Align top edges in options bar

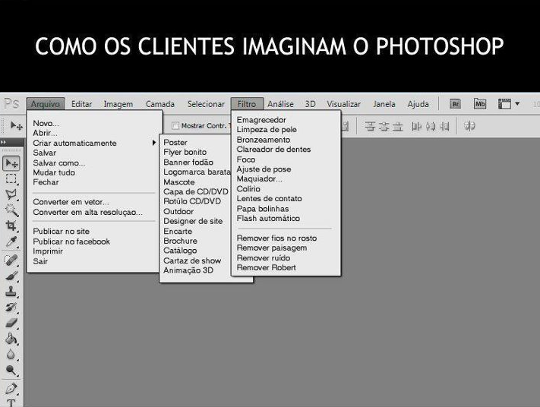pos(370,126)
